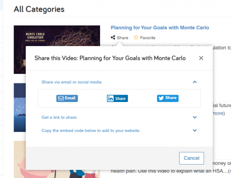Image resolution: width=231 pixels, height=178 pixels.
Task: Click Share via email or social media heading
Action: point(71,82)
